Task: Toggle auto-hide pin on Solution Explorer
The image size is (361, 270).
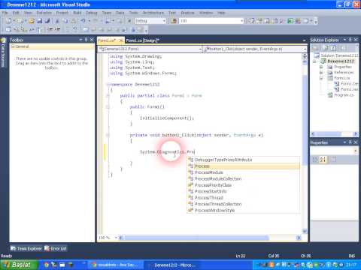Action: tap(350, 40)
